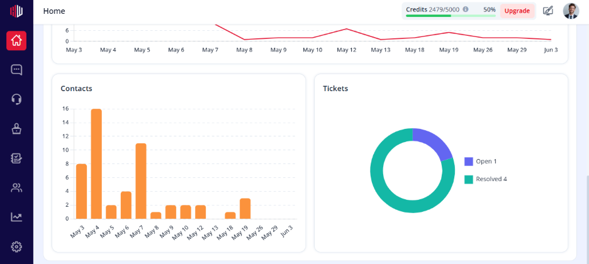Click the credits progress bar
Image resolution: width=589 pixels, height=264 pixels.
(x=451, y=16)
